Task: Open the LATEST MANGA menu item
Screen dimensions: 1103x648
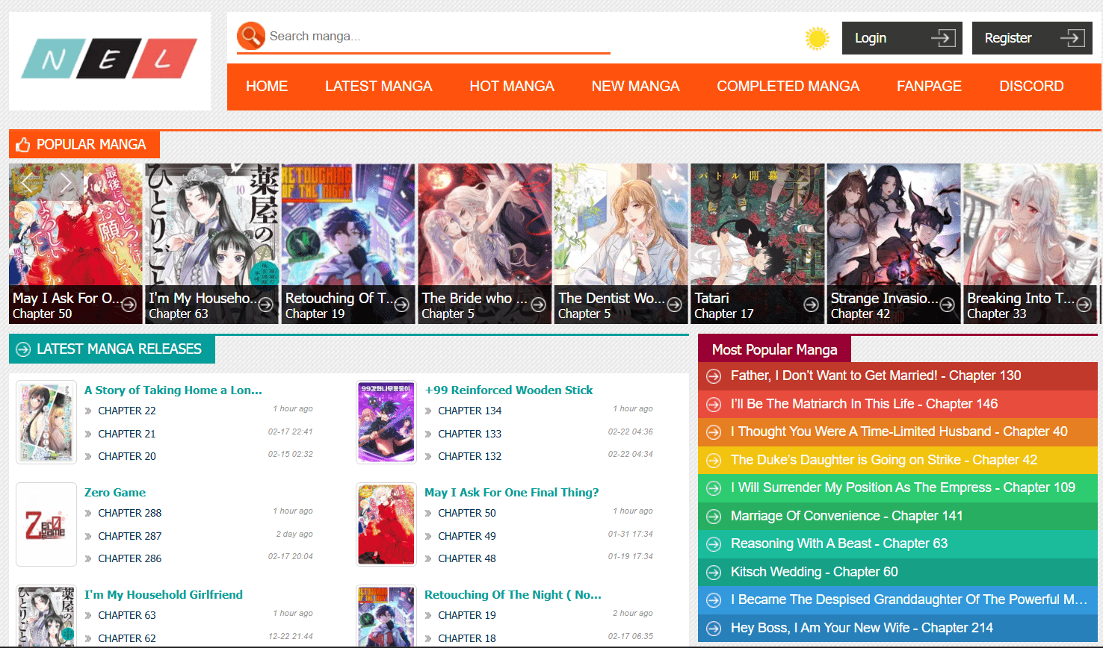Action: [378, 87]
